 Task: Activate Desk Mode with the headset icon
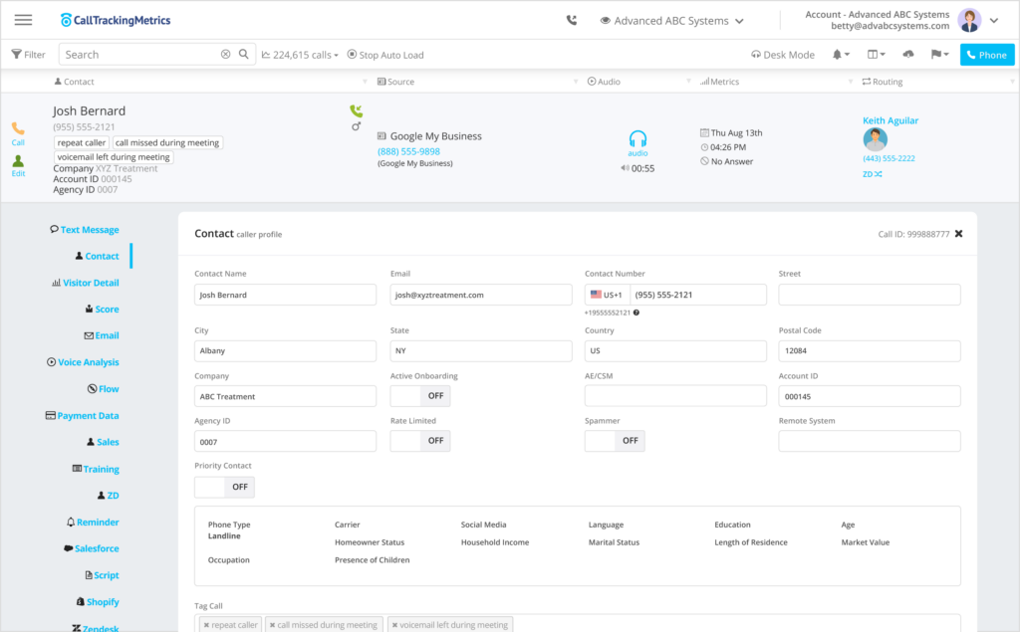click(783, 55)
